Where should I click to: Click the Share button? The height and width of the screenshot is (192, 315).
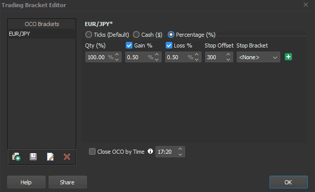(x=67, y=182)
